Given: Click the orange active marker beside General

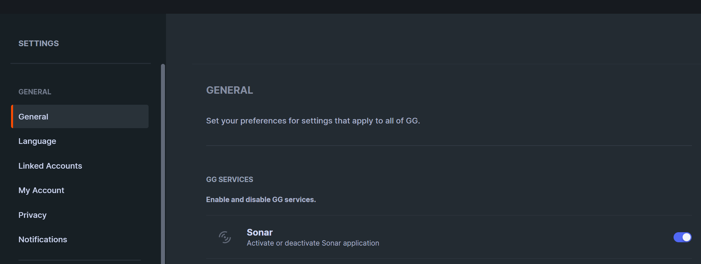Looking at the screenshot, I should coord(12,116).
